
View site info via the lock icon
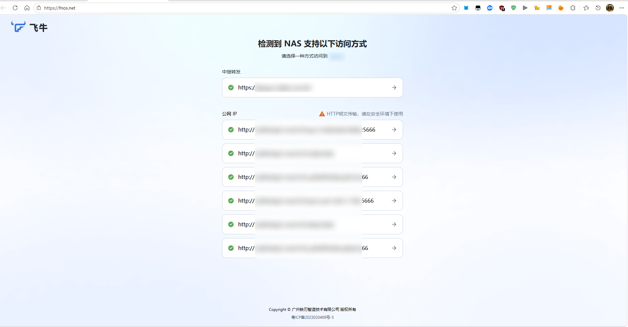[x=39, y=8]
